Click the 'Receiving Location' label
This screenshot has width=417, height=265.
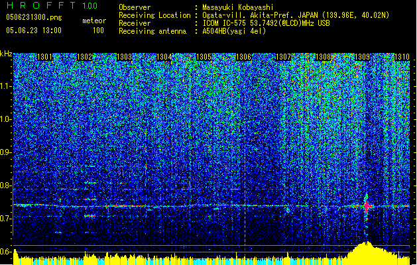coord(154,15)
